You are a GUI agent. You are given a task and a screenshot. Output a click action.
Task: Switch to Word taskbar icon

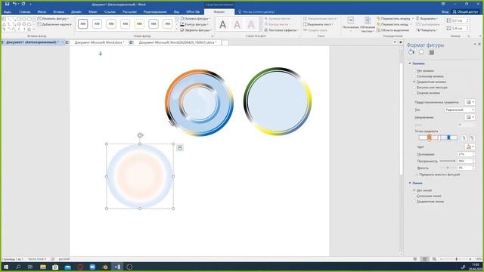(x=117, y=267)
